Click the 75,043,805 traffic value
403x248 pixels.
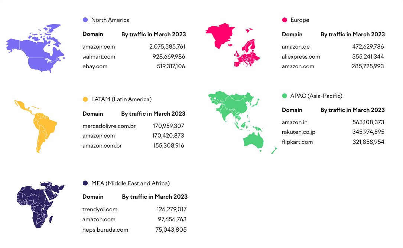[171, 229]
